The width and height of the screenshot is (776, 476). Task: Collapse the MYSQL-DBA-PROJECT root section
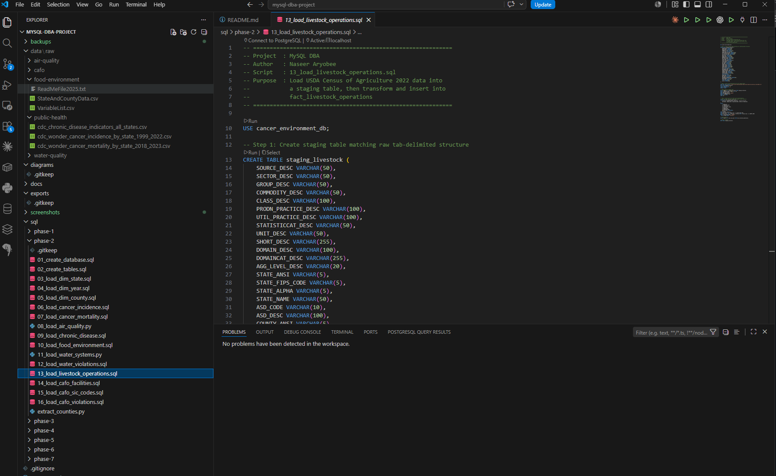[x=51, y=32]
